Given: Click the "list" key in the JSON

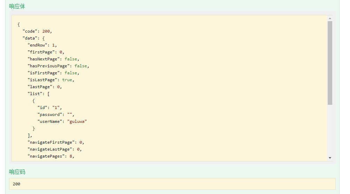Looking at the screenshot, I should [35, 94].
